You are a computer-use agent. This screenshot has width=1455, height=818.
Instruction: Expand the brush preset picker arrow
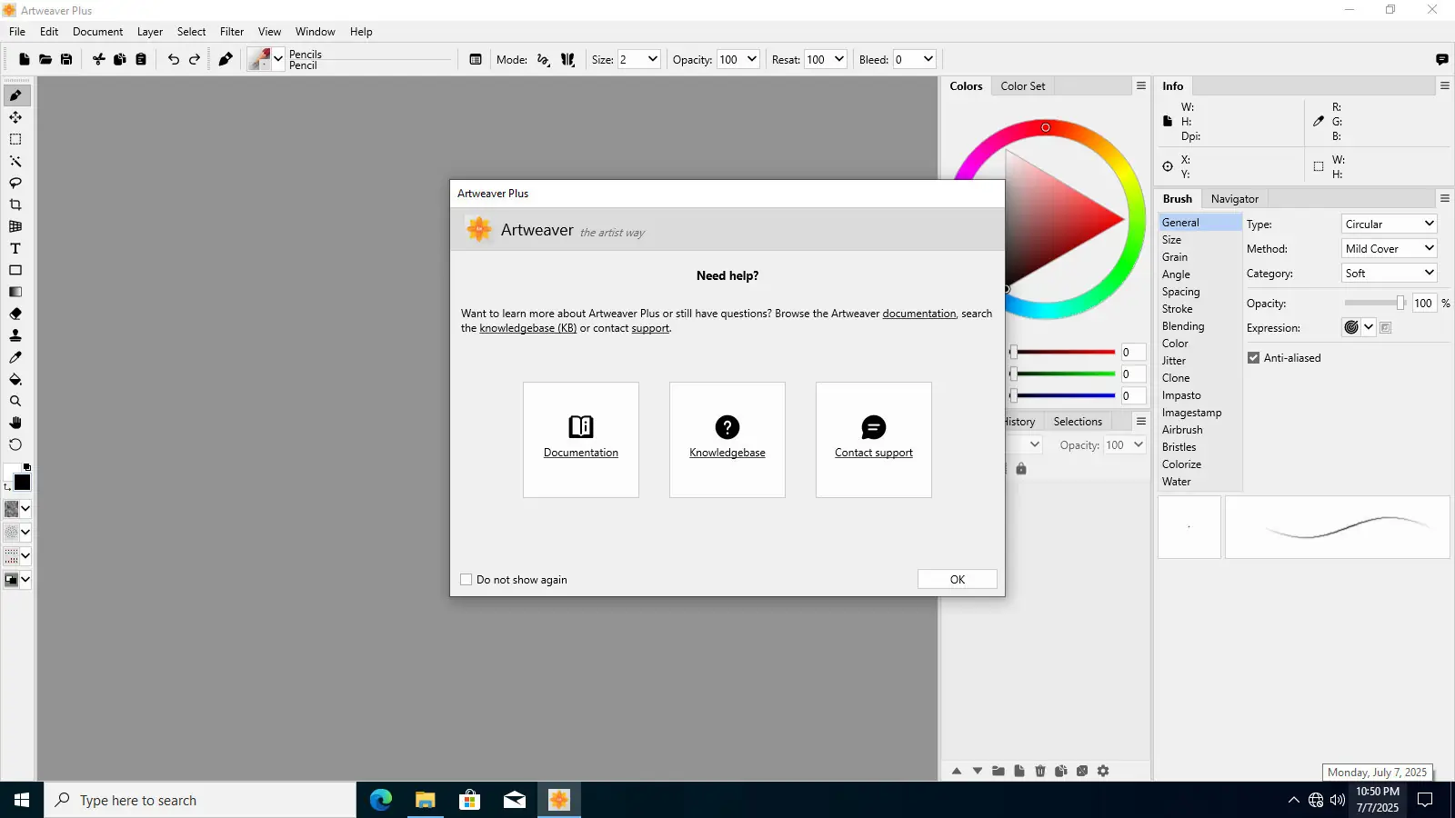pyautogui.click(x=278, y=59)
